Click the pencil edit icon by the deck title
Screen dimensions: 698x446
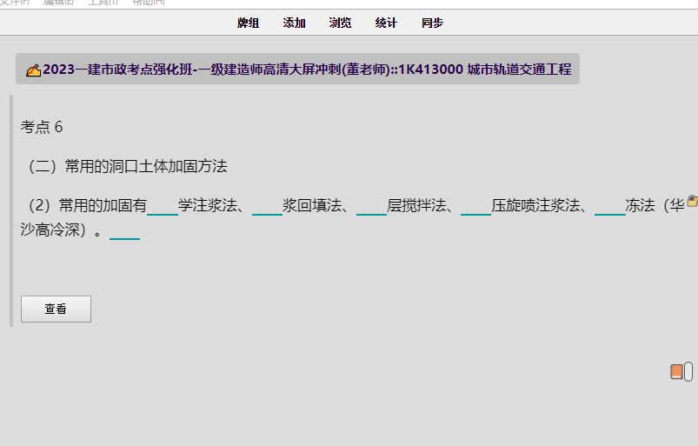click(x=33, y=70)
